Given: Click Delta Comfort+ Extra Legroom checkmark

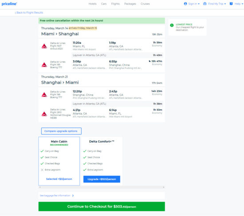Looking at the screenshot, I should coord(85,170).
